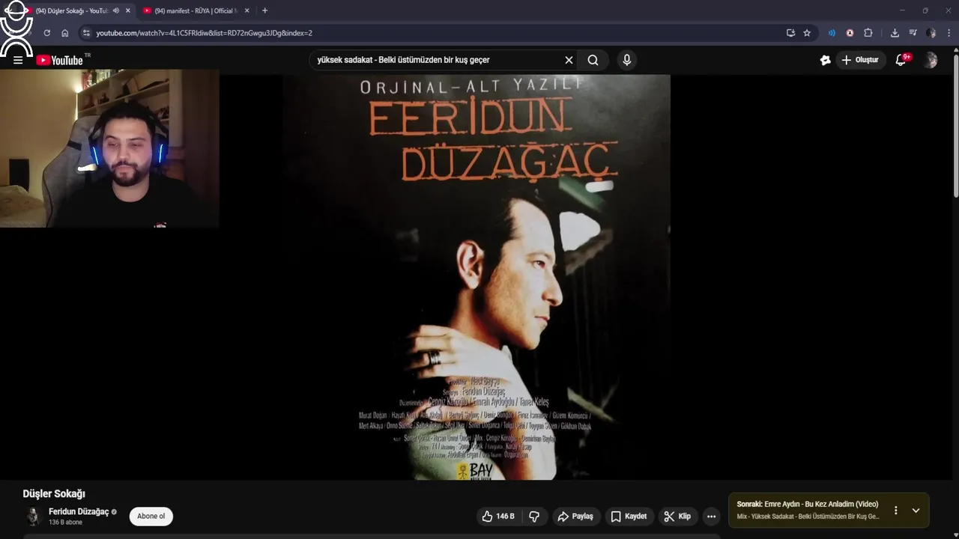The image size is (959, 539).
Task: Open browser Downloads icon
Action: (895, 33)
